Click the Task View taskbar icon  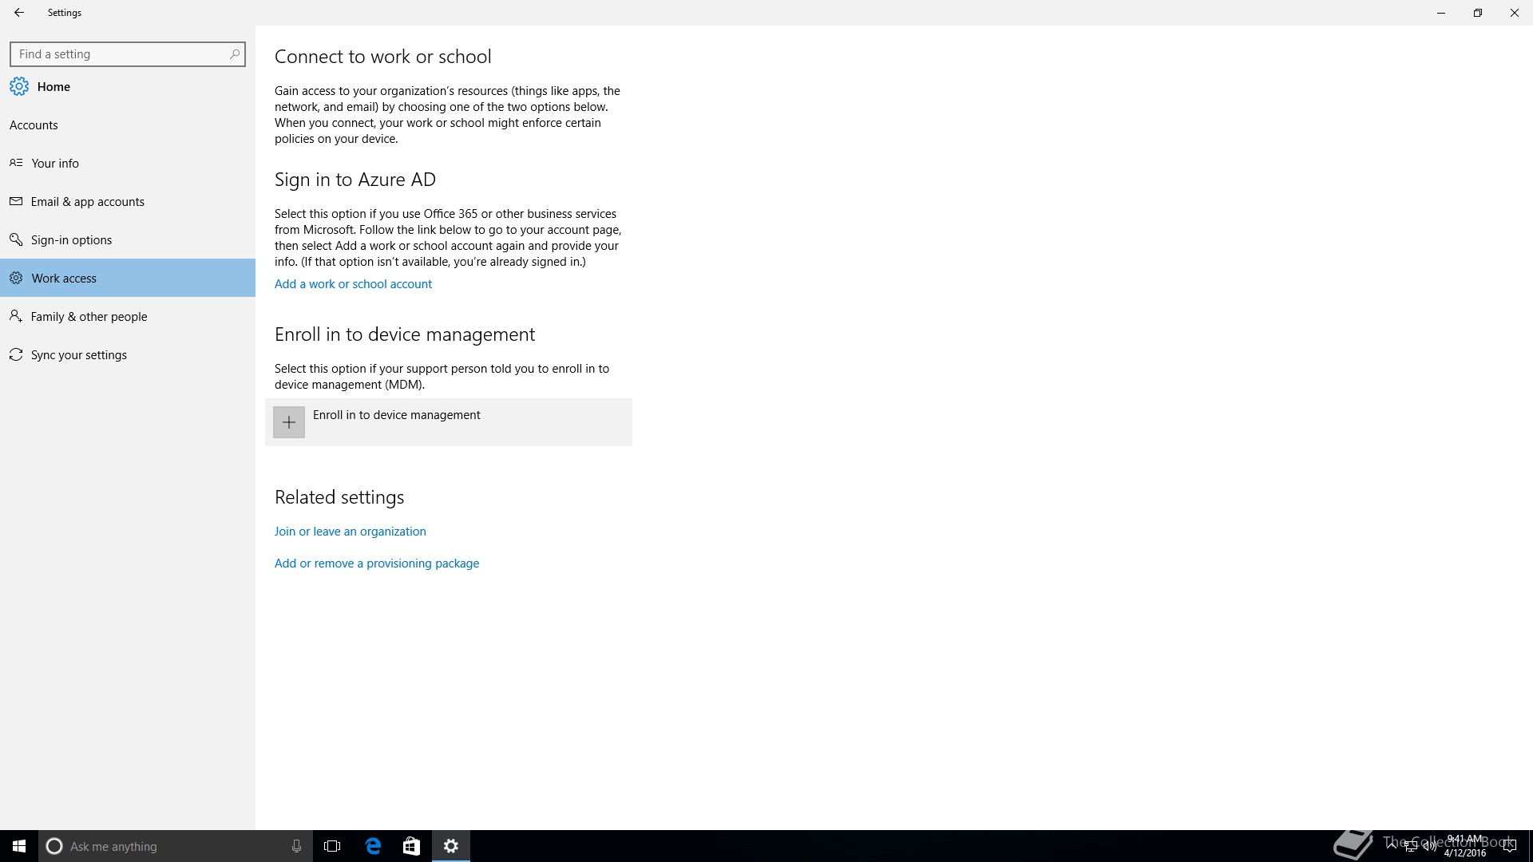tap(332, 846)
